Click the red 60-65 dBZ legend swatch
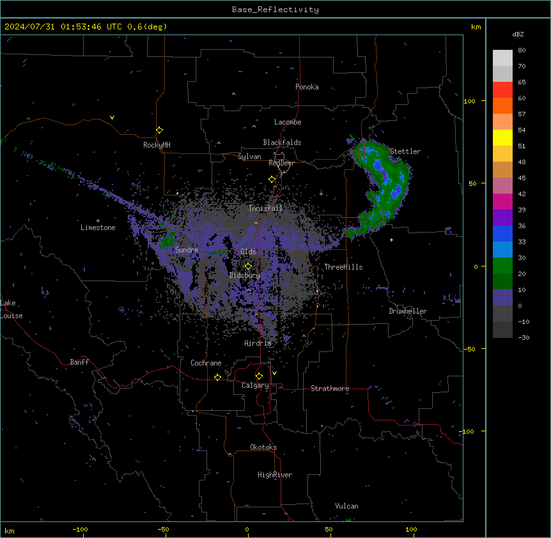 tap(502, 90)
